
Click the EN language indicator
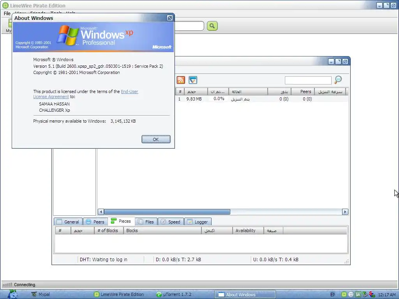pyautogui.click(x=333, y=295)
